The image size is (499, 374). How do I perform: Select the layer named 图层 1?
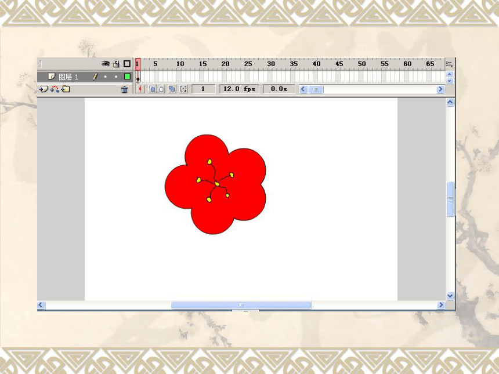[x=68, y=77]
